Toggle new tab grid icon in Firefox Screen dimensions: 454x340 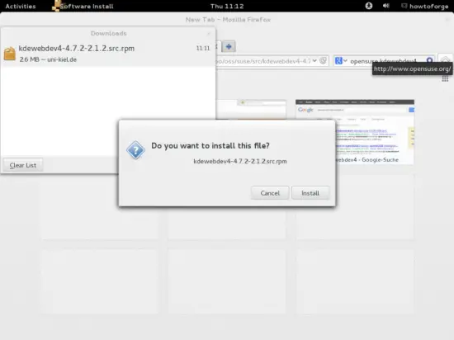(445, 78)
